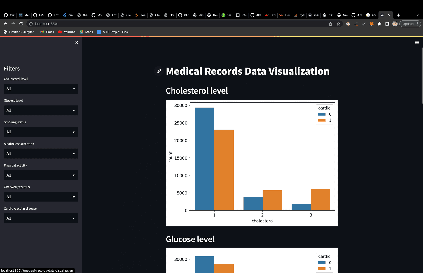Switch to the Google 'acc' tab
423x273 pixels.
pos(371,15)
